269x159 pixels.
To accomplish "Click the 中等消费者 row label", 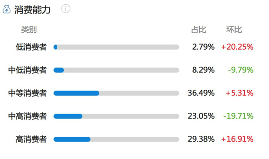I will (27, 93).
